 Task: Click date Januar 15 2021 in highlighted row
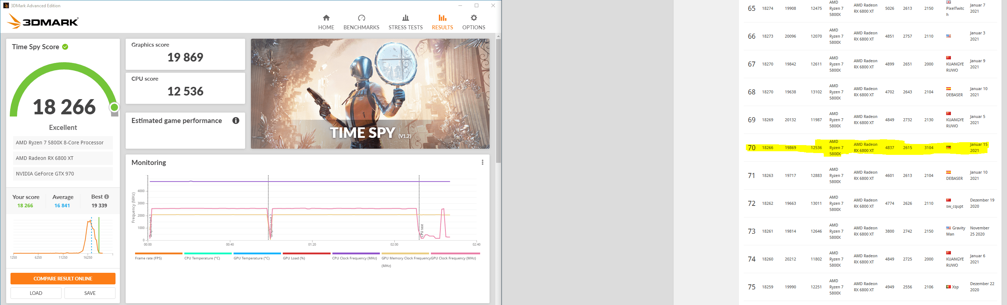[978, 148]
